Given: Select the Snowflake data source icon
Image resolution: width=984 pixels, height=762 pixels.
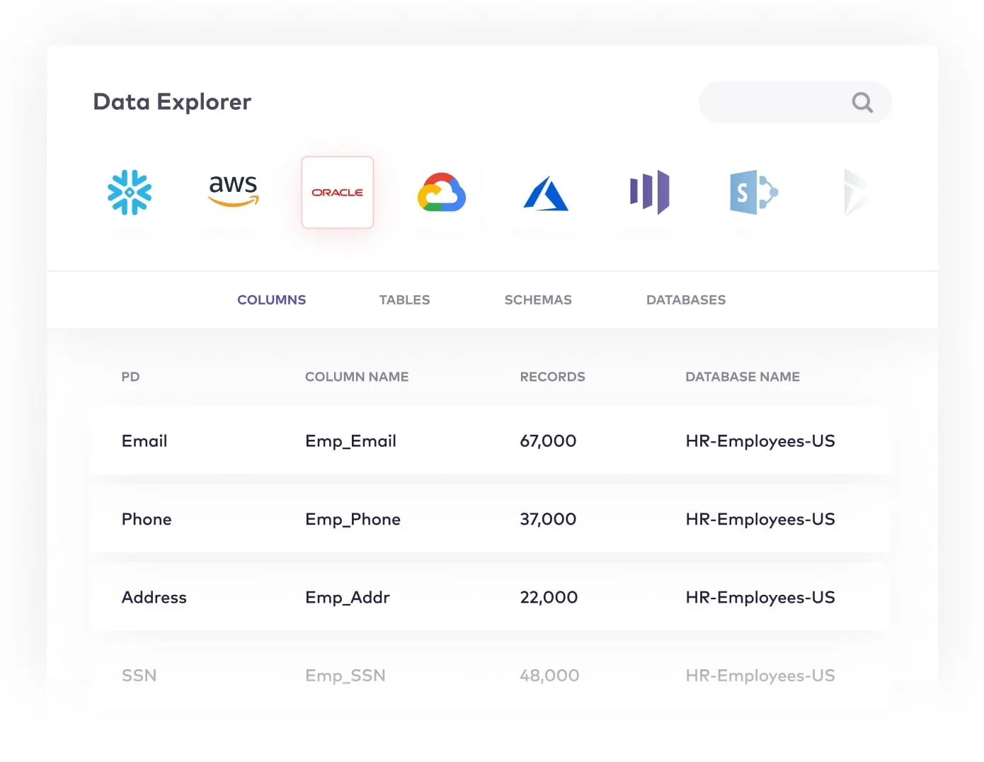Looking at the screenshot, I should click(130, 192).
